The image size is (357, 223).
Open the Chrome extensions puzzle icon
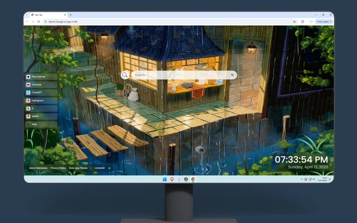pyautogui.click(x=303, y=21)
